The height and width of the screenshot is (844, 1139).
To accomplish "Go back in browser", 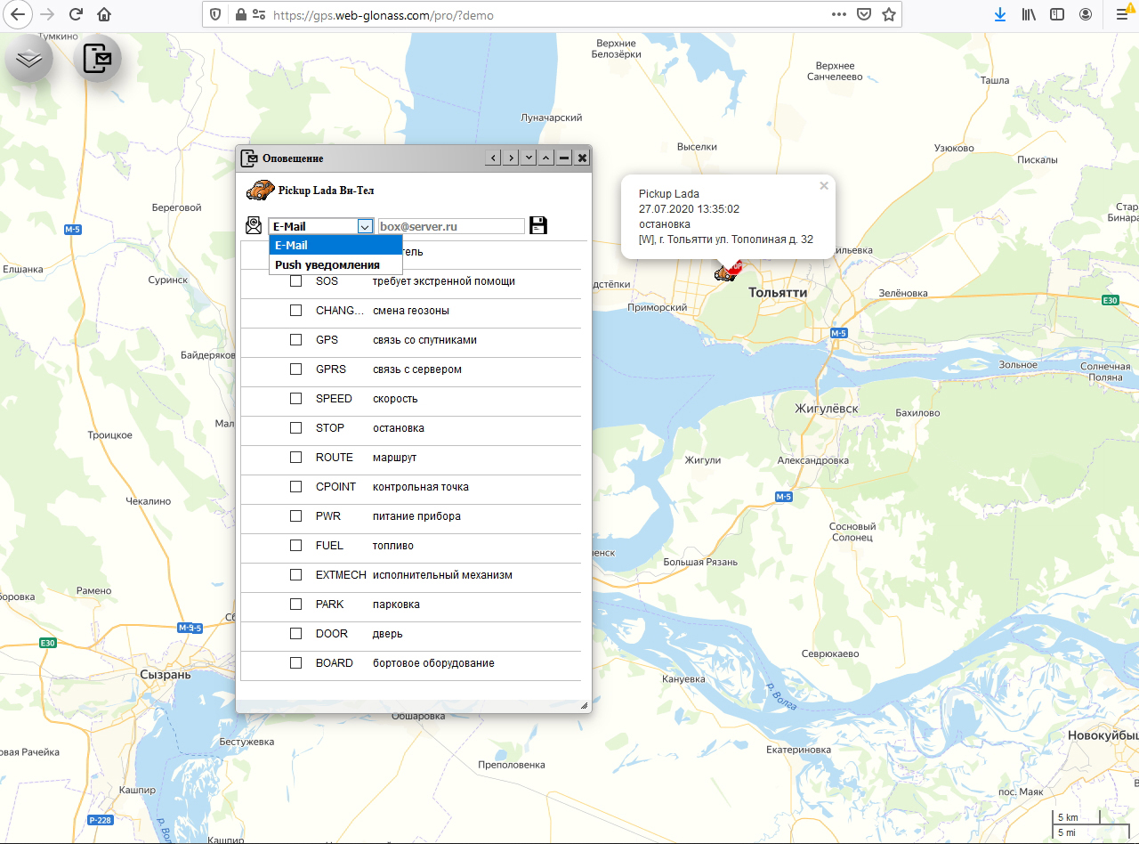I will (x=18, y=14).
